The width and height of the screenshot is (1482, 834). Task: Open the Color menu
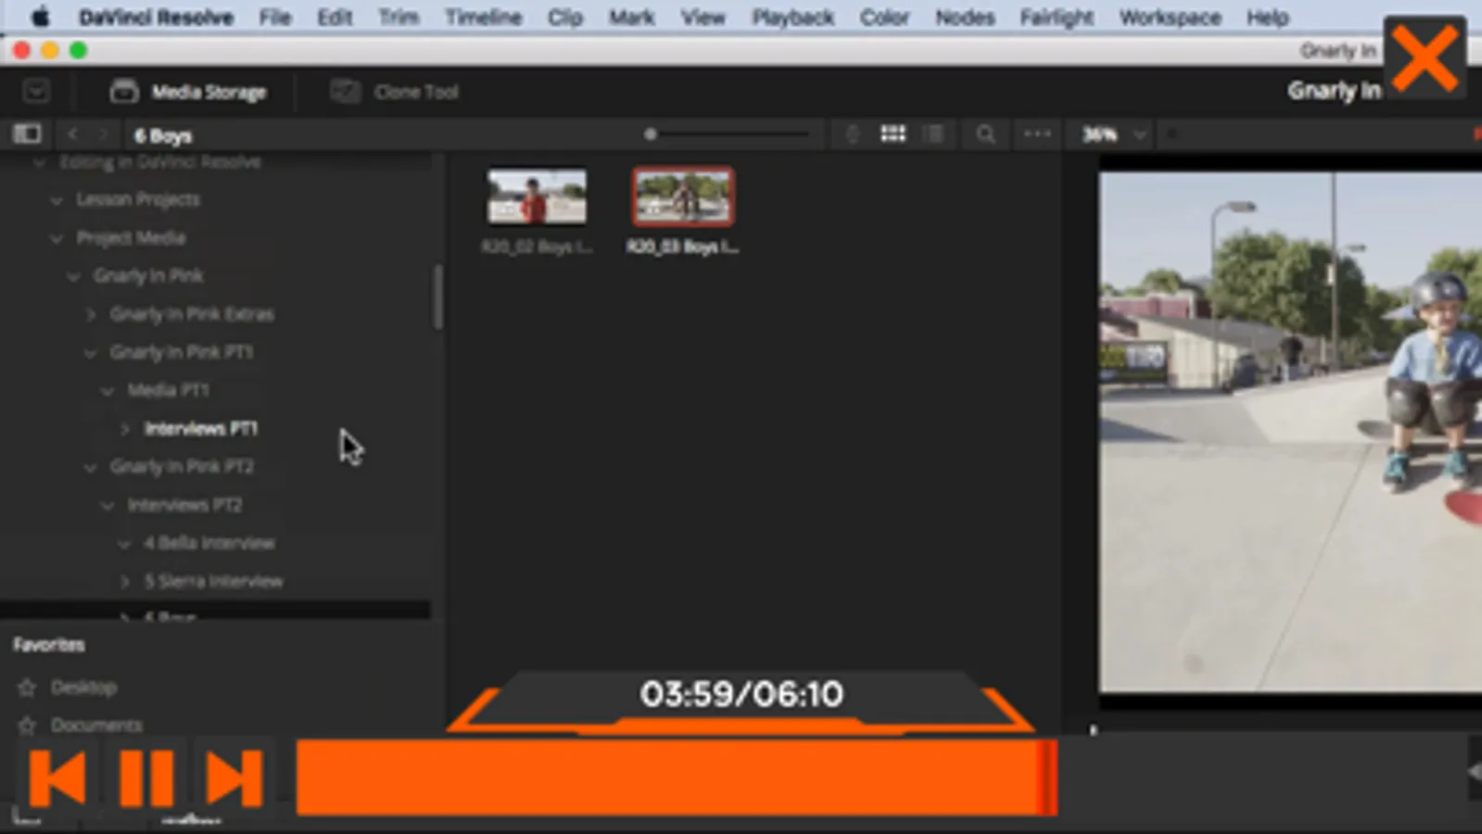(884, 17)
